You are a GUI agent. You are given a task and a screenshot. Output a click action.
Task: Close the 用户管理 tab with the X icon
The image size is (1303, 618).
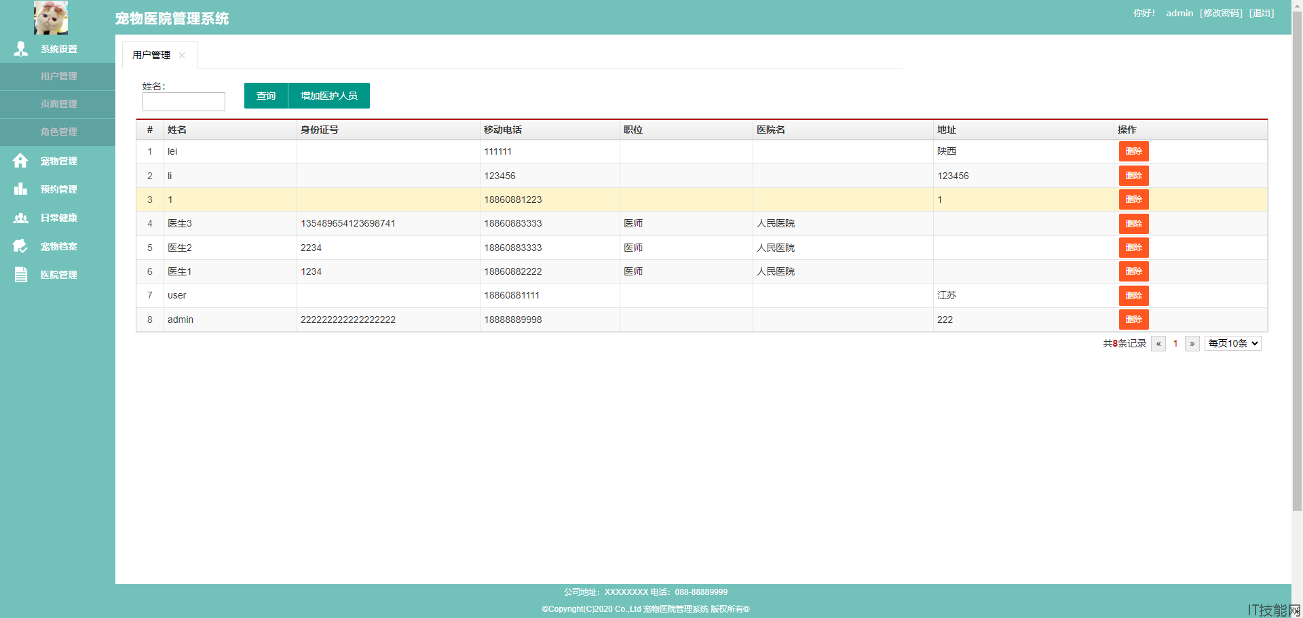[182, 56]
